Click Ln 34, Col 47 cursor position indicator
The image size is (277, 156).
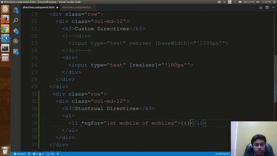[x=222, y=154]
